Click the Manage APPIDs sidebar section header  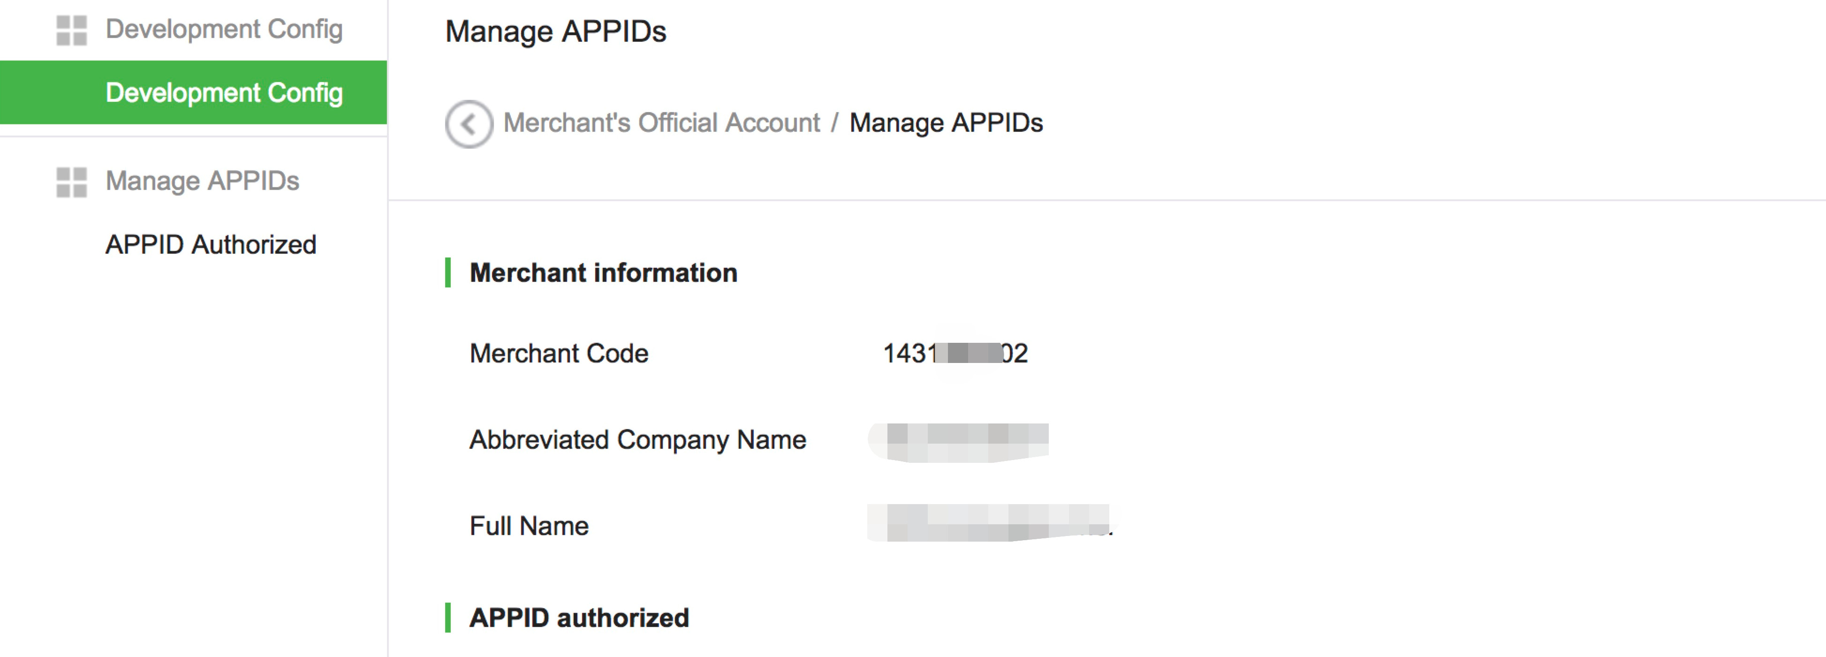click(202, 181)
